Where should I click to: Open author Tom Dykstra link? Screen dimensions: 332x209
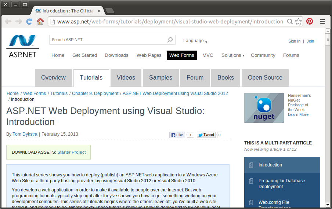point(25,134)
